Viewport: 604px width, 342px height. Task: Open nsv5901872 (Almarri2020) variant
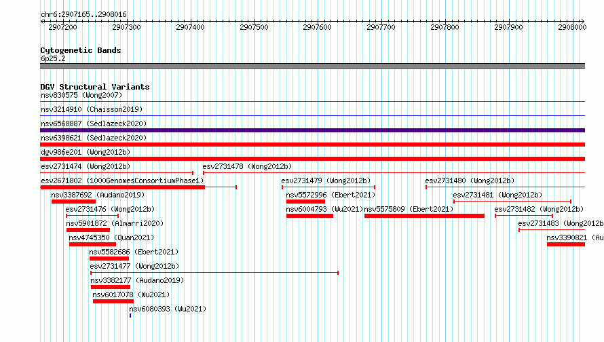(115, 223)
